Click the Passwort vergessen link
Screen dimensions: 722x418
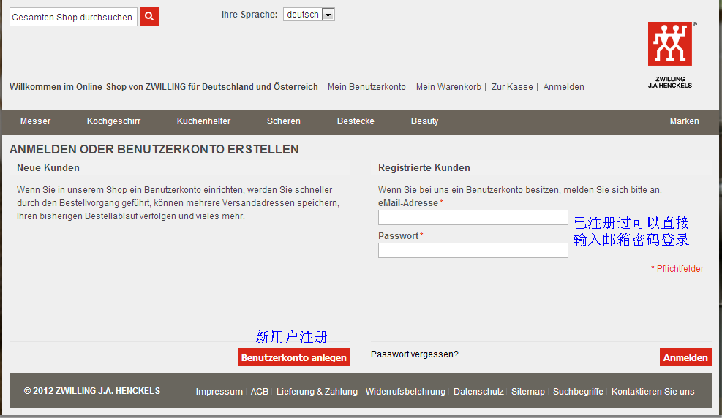point(415,354)
